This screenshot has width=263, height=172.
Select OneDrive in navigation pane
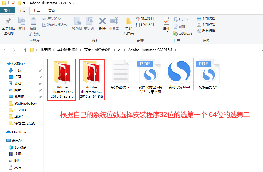tap(17, 132)
